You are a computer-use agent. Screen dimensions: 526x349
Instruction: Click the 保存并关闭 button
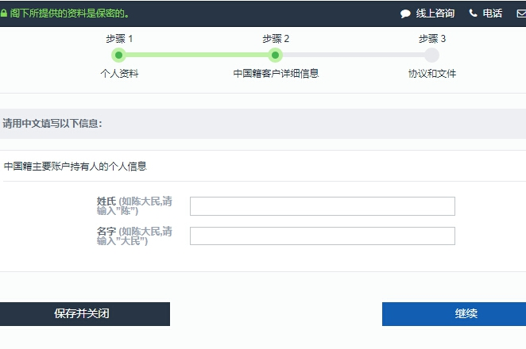85,314
